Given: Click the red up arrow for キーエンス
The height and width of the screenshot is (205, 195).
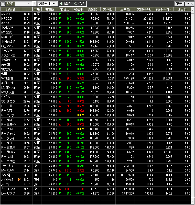Looking at the screenshot, I should click(x=60, y=189).
